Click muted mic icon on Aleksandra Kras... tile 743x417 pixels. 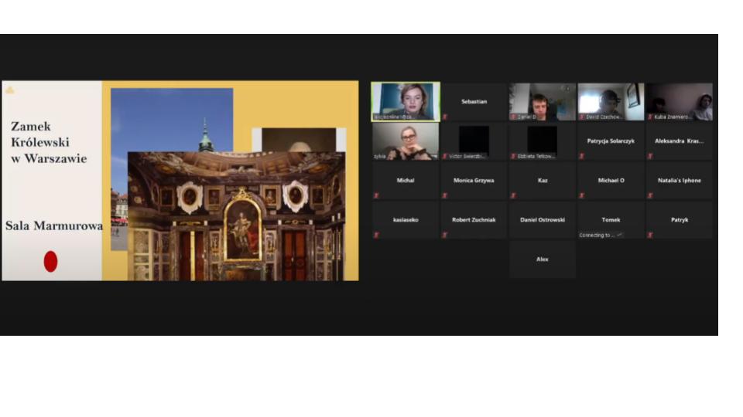[x=650, y=156]
